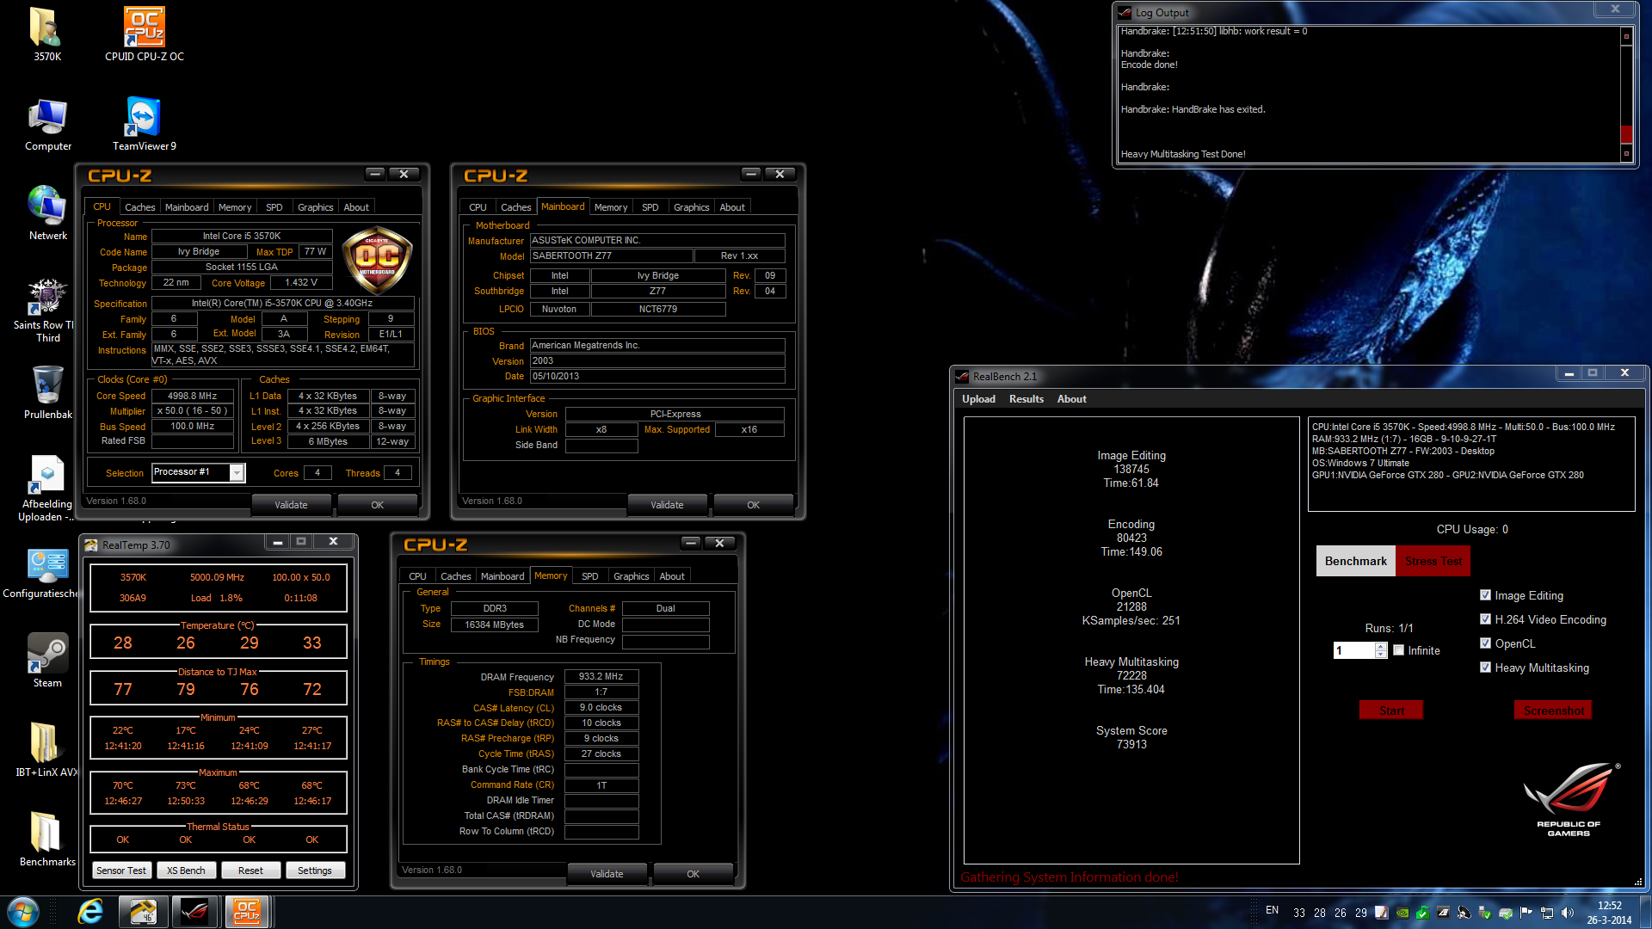
Task: Click Sensor Test in RealTemp
Action: tap(120, 871)
